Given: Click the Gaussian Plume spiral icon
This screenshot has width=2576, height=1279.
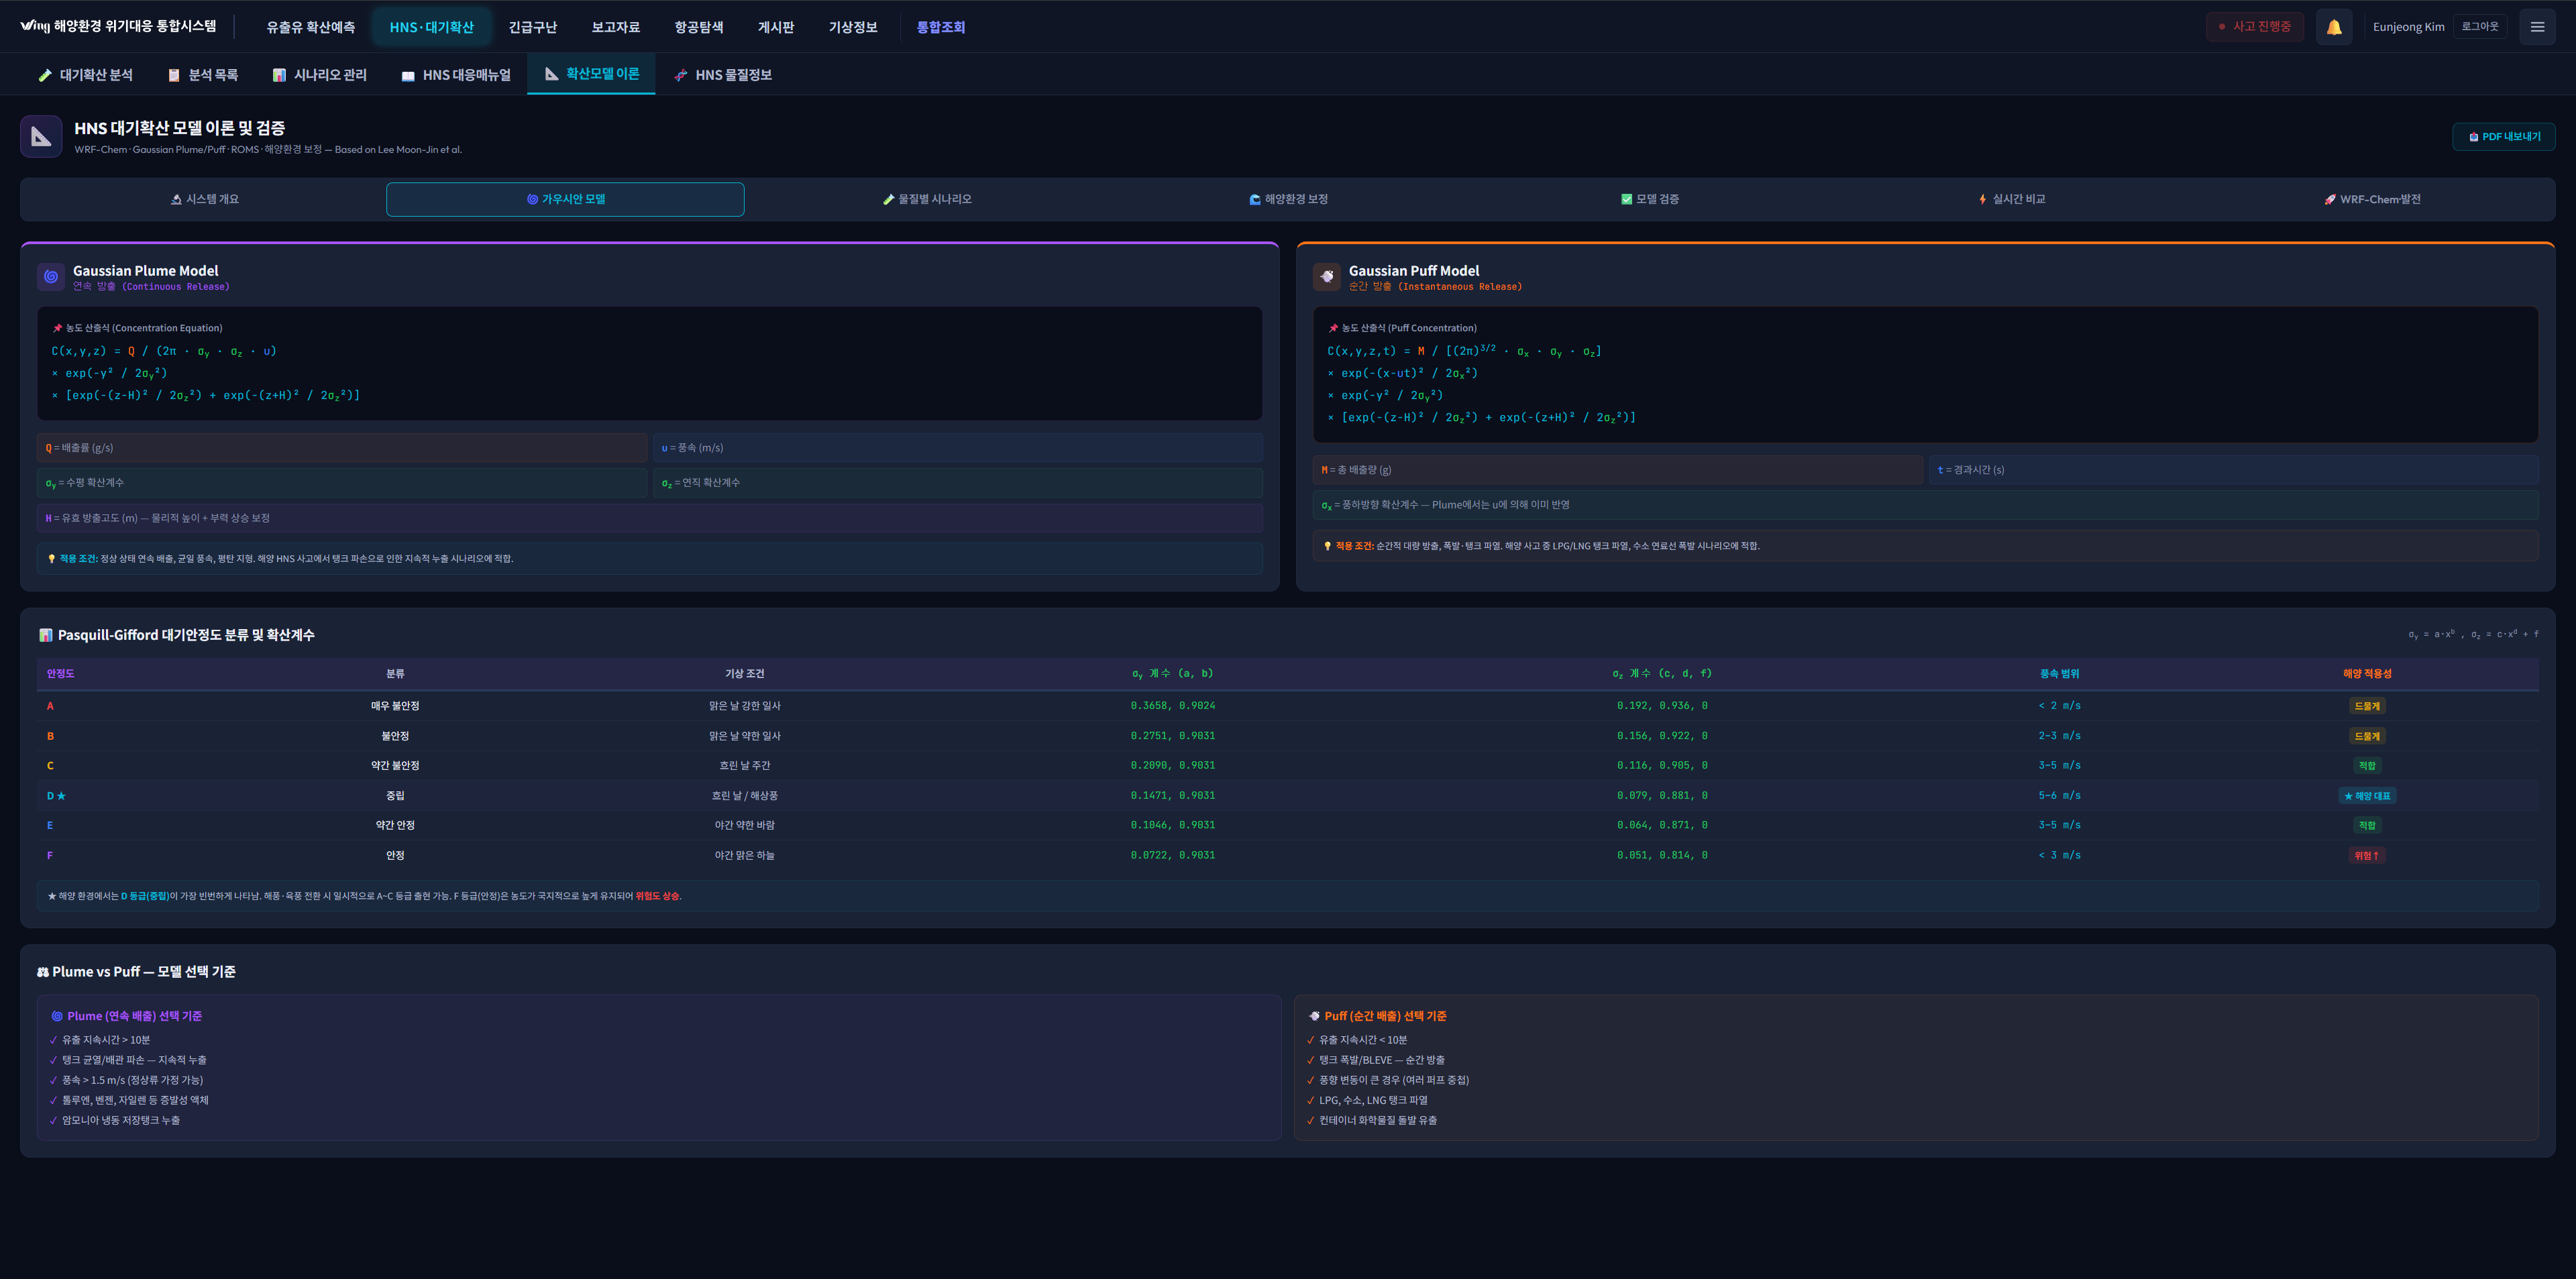Looking at the screenshot, I should [x=51, y=277].
